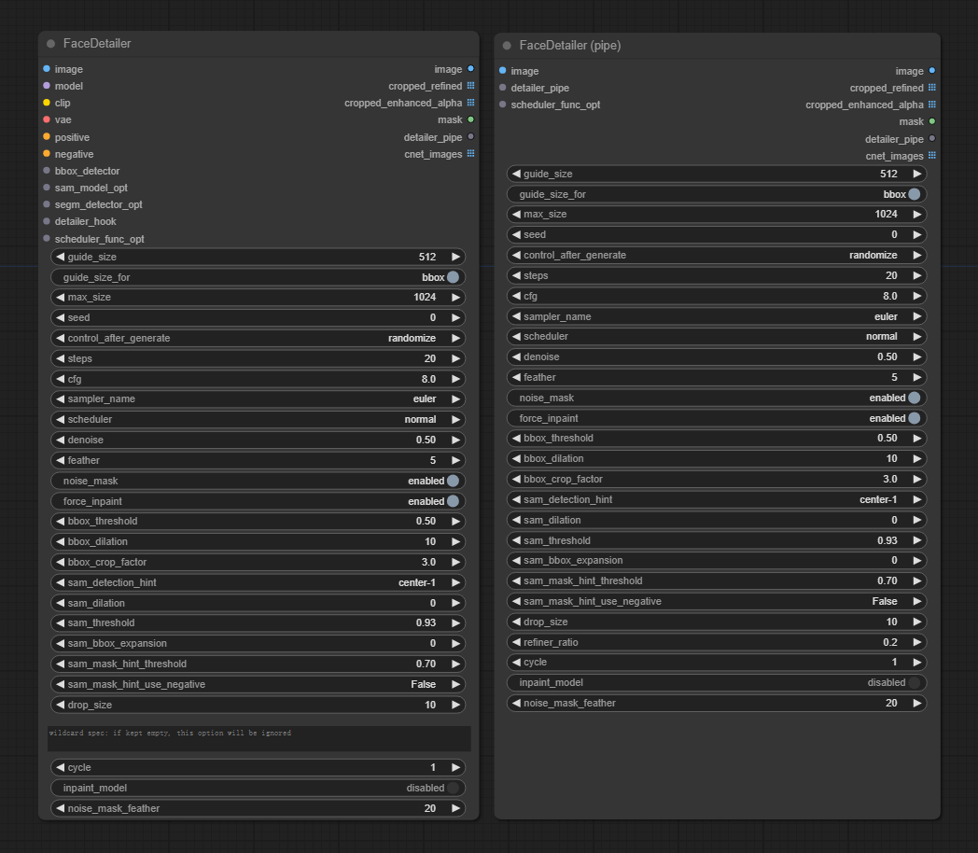Click the bbox_detector input socket
Image resolution: width=978 pixels, height=853 pixels.
pyautogui.click(x=47, y=170)
